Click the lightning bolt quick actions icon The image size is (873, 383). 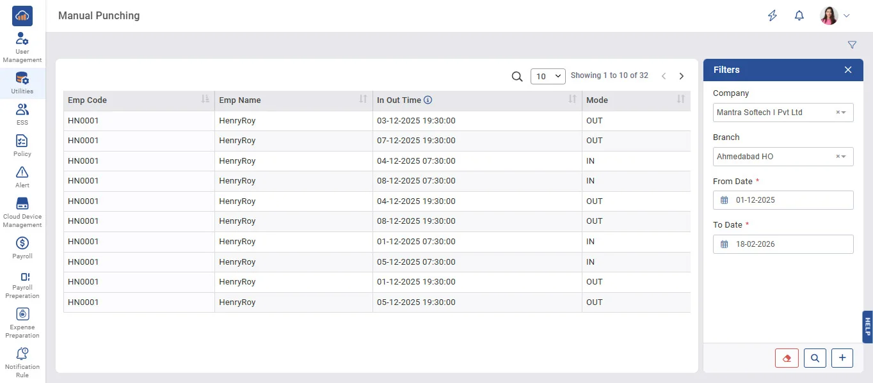(x=773, y=16)
